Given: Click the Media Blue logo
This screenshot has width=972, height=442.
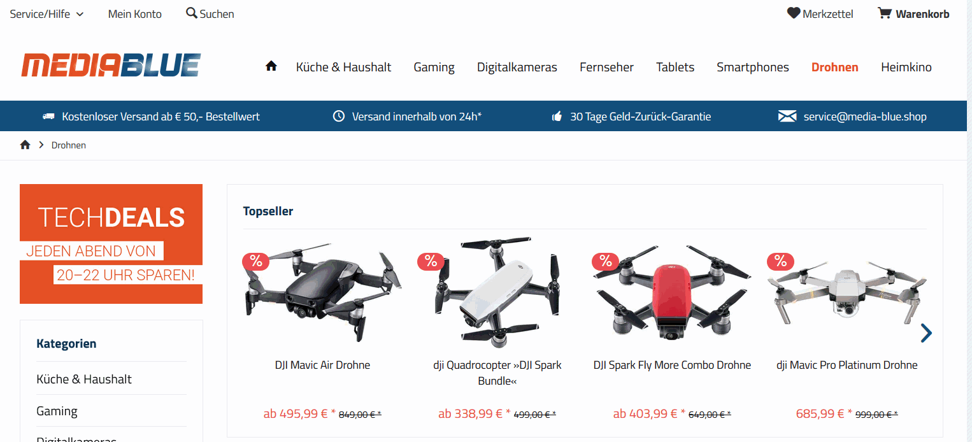Looking at the screenshot, I should click(x=111, y=66).
